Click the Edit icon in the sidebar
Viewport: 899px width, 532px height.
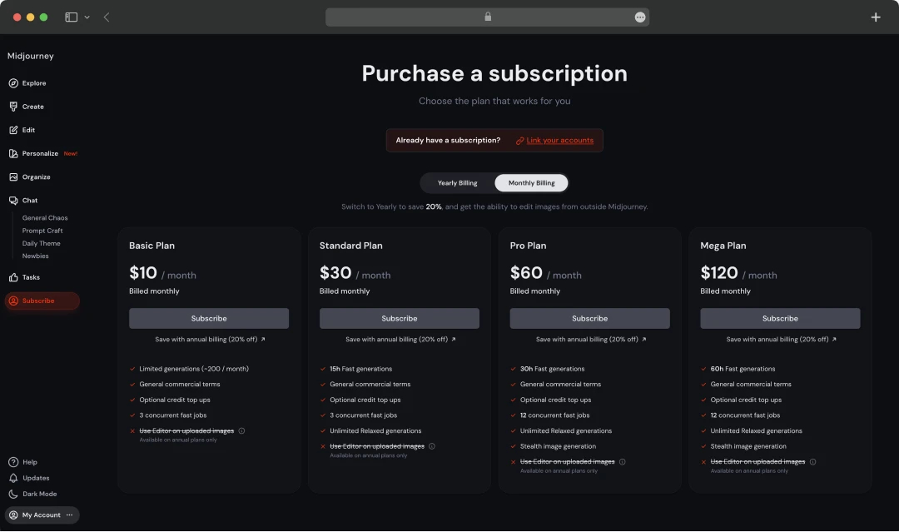[x=13, y=129]
